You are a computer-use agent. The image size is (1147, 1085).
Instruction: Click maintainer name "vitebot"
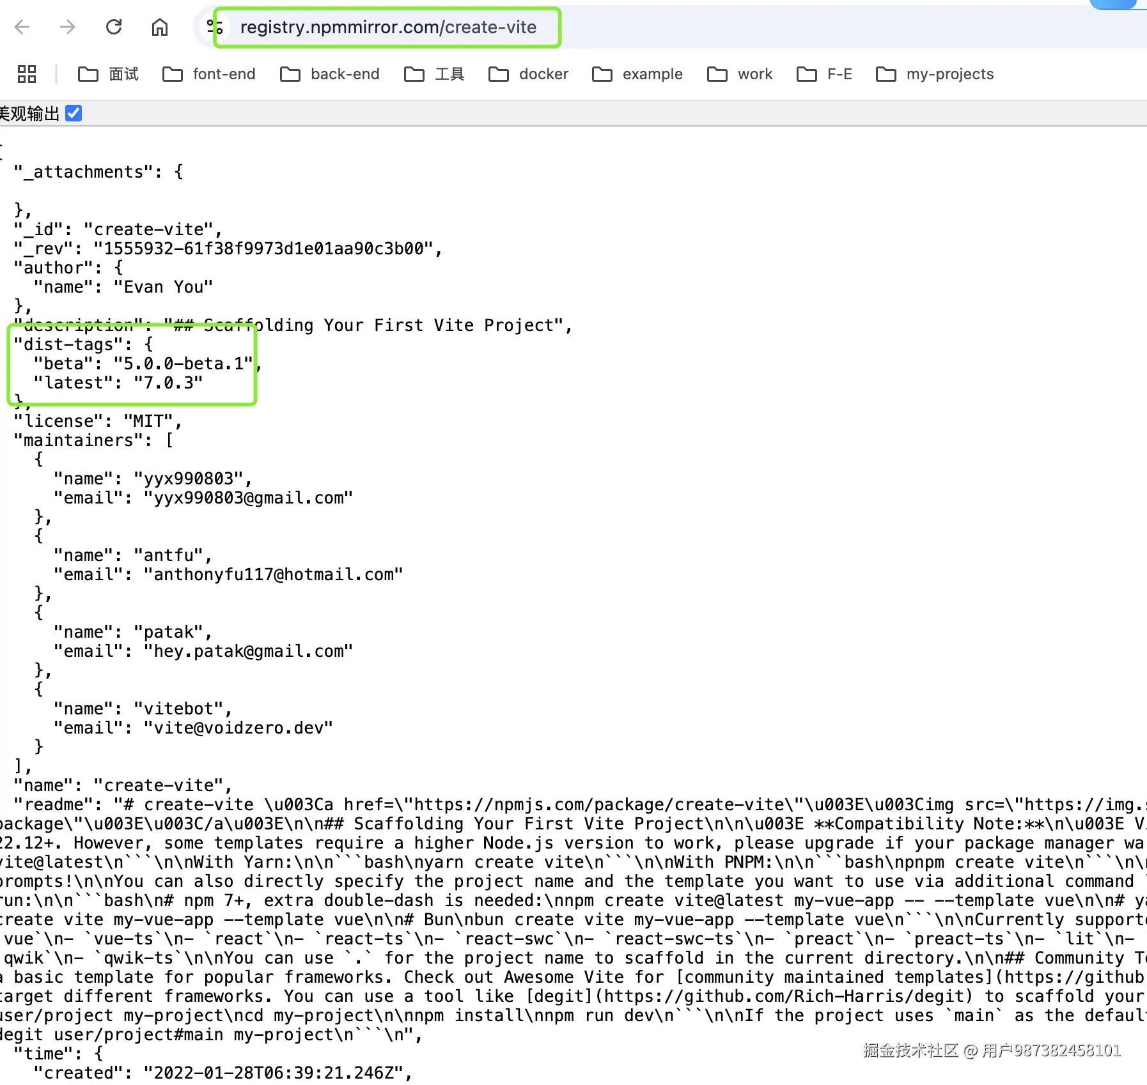[178, 709]
